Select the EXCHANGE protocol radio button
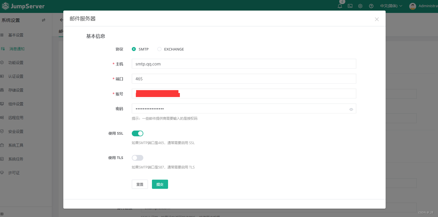 pyautogui.click(x=159, y=49)
